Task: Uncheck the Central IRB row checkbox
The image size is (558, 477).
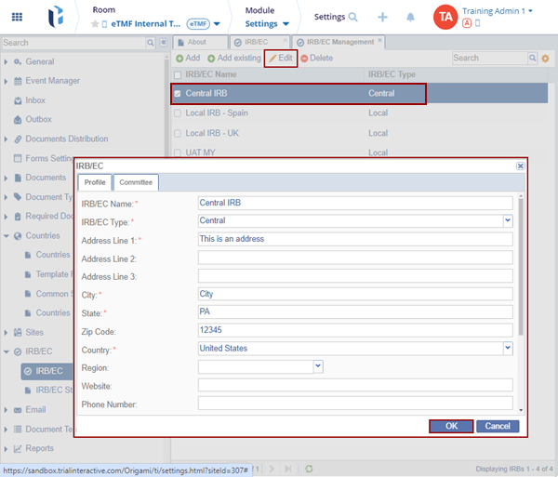Action: (178, 94)
